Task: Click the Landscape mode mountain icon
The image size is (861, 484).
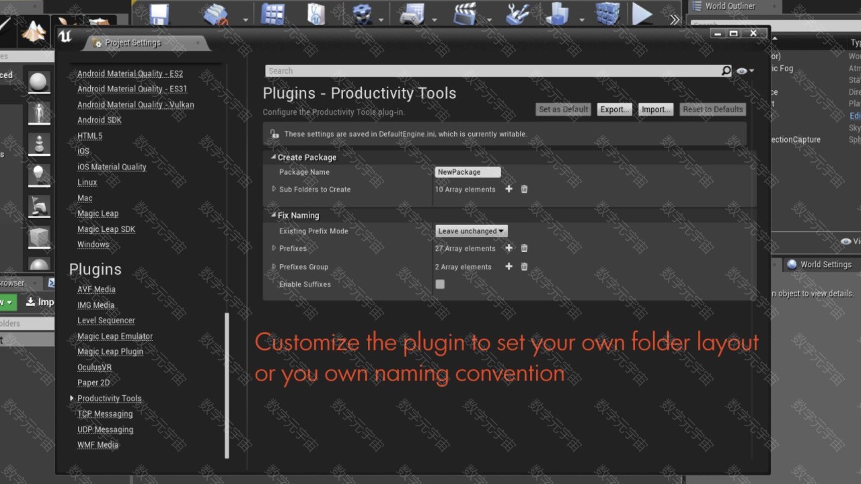Action: pyautogui.click(x=34, y=31)
